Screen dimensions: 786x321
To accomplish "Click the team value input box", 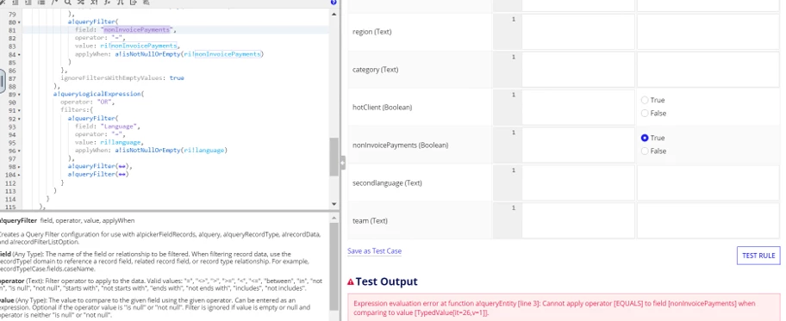I will (x=708, y=220).
